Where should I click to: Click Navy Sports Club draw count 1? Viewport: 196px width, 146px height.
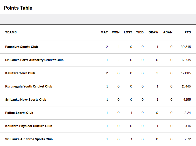[157, 100]
